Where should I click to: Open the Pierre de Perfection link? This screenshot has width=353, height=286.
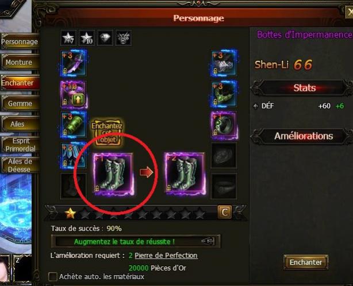166,256
